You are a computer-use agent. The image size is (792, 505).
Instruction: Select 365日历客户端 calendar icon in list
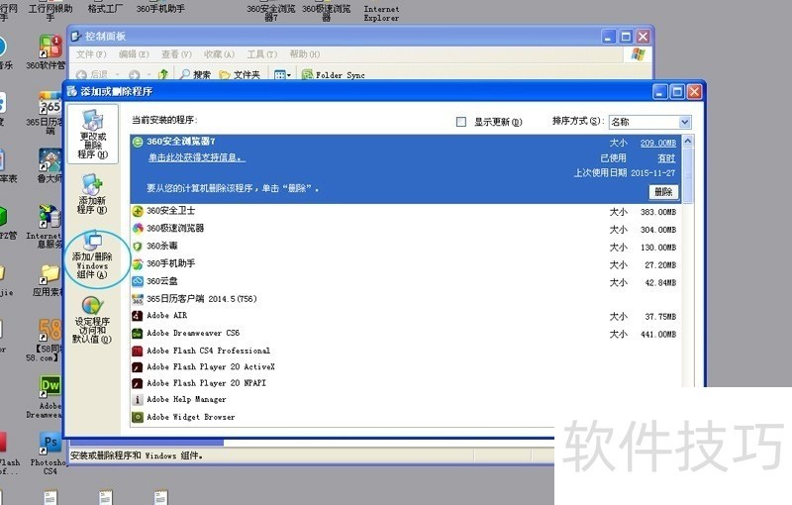click(x=138, y=299)
